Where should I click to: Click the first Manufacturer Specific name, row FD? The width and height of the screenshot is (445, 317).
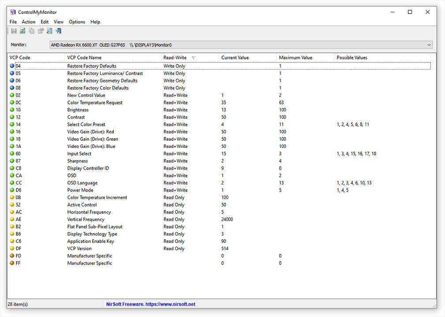click(x=90, y=256)
